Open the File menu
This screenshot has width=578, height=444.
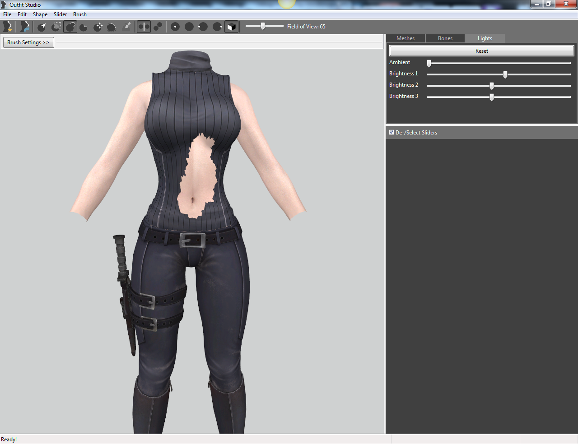coord(7,14)
